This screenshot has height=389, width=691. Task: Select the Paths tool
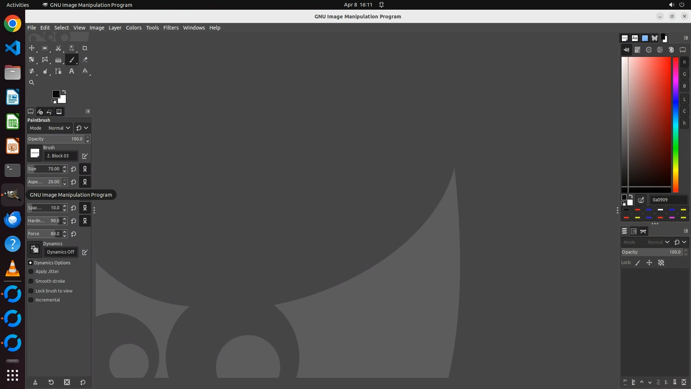click(x=58, y=71)
